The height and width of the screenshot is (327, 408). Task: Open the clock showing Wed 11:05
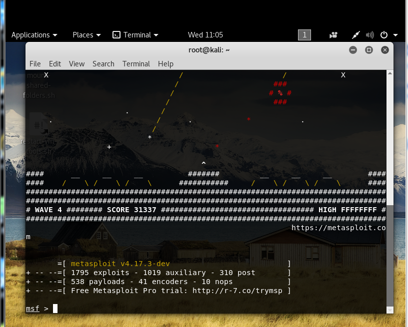point(205,35)
